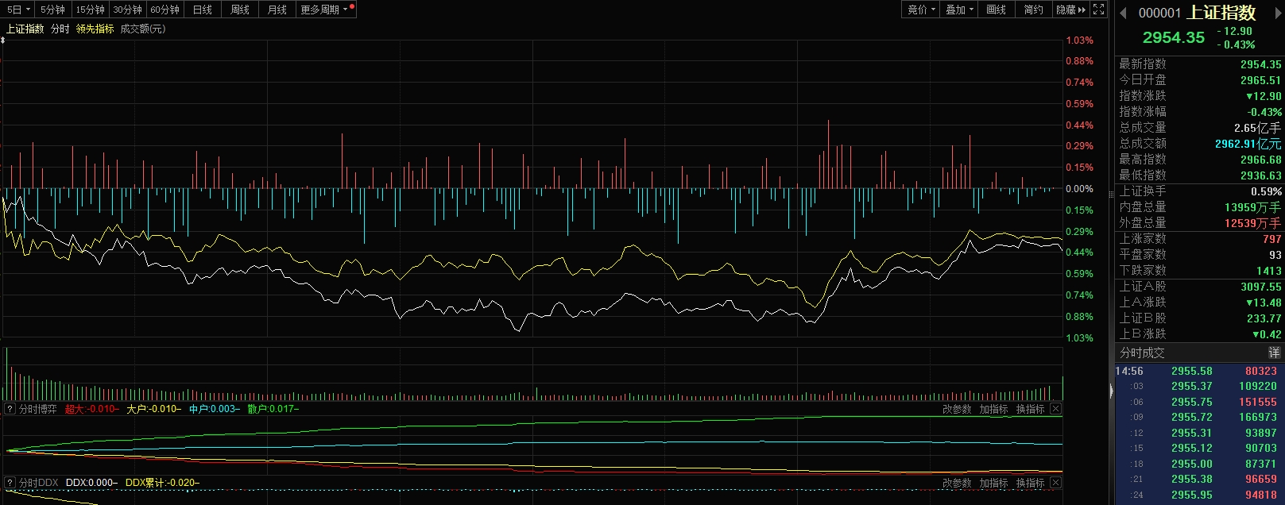The height and width of the screenshot is (505, 1285).
Task: Click the 详 details icon in 分时成交
Action: point(1274,353)
